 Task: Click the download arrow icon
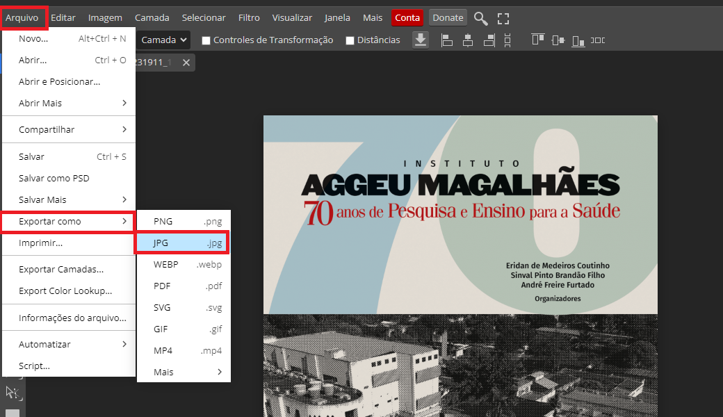click(x=420, y=40)
